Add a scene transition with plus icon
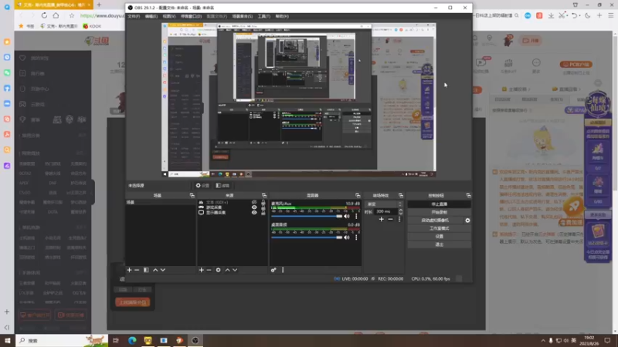This screenshot has width=618, height=347. click(381, 219)
